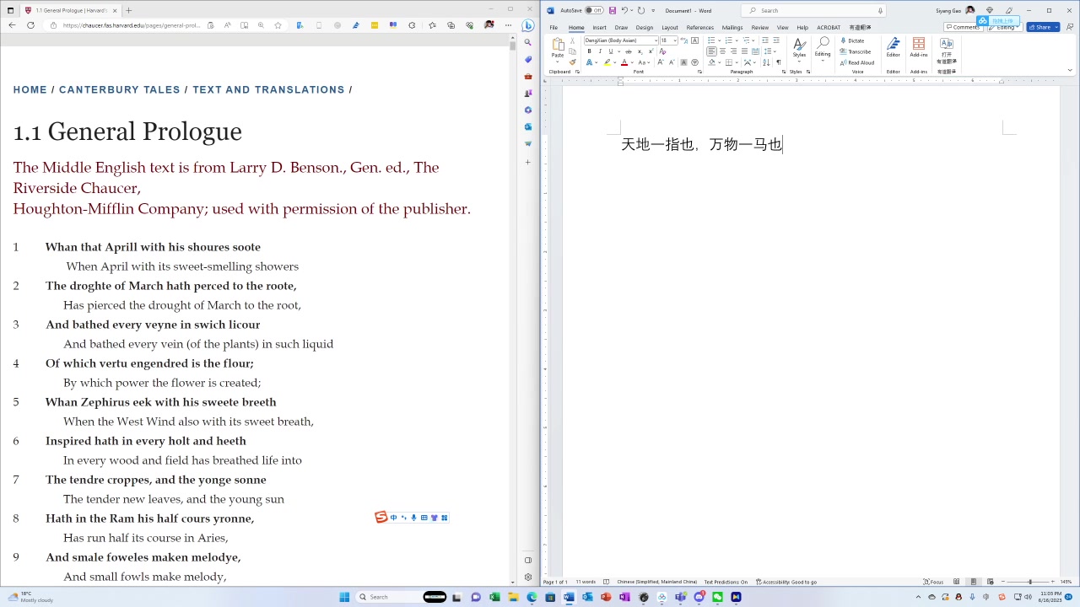Open Excel from the Windows taskbar
1080x607 pixels.
point(494,597)
